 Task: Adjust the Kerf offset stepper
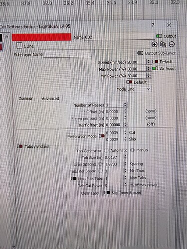125,124
